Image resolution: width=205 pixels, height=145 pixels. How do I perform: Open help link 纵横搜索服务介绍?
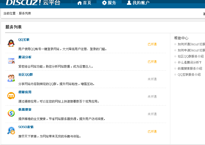click(190, 69)
